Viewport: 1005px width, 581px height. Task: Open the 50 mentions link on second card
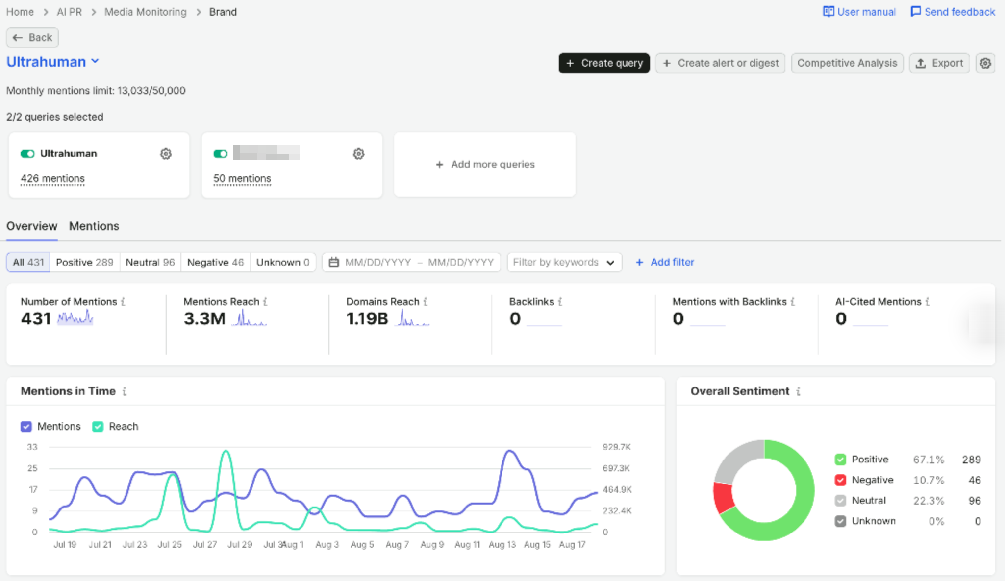[242, 179]
